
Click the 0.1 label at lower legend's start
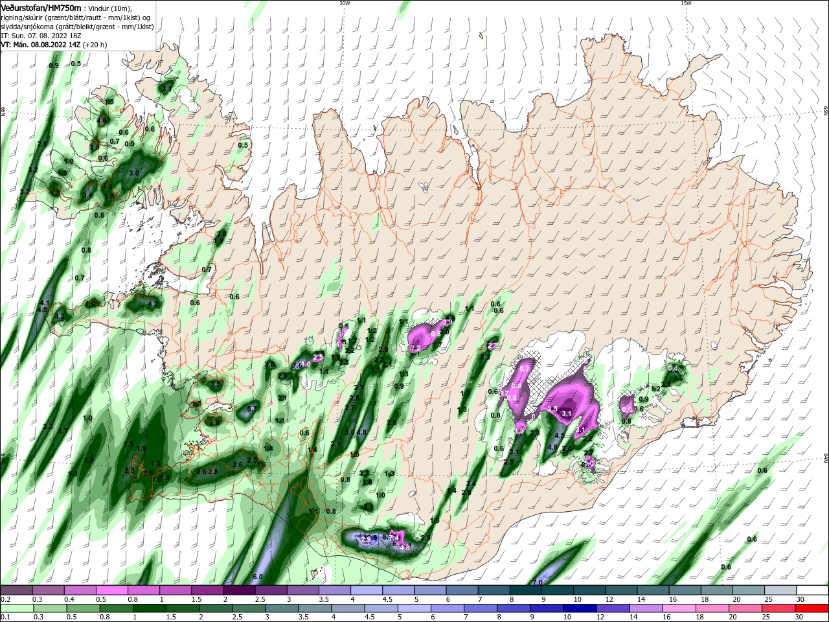click(x=5, y=617)
